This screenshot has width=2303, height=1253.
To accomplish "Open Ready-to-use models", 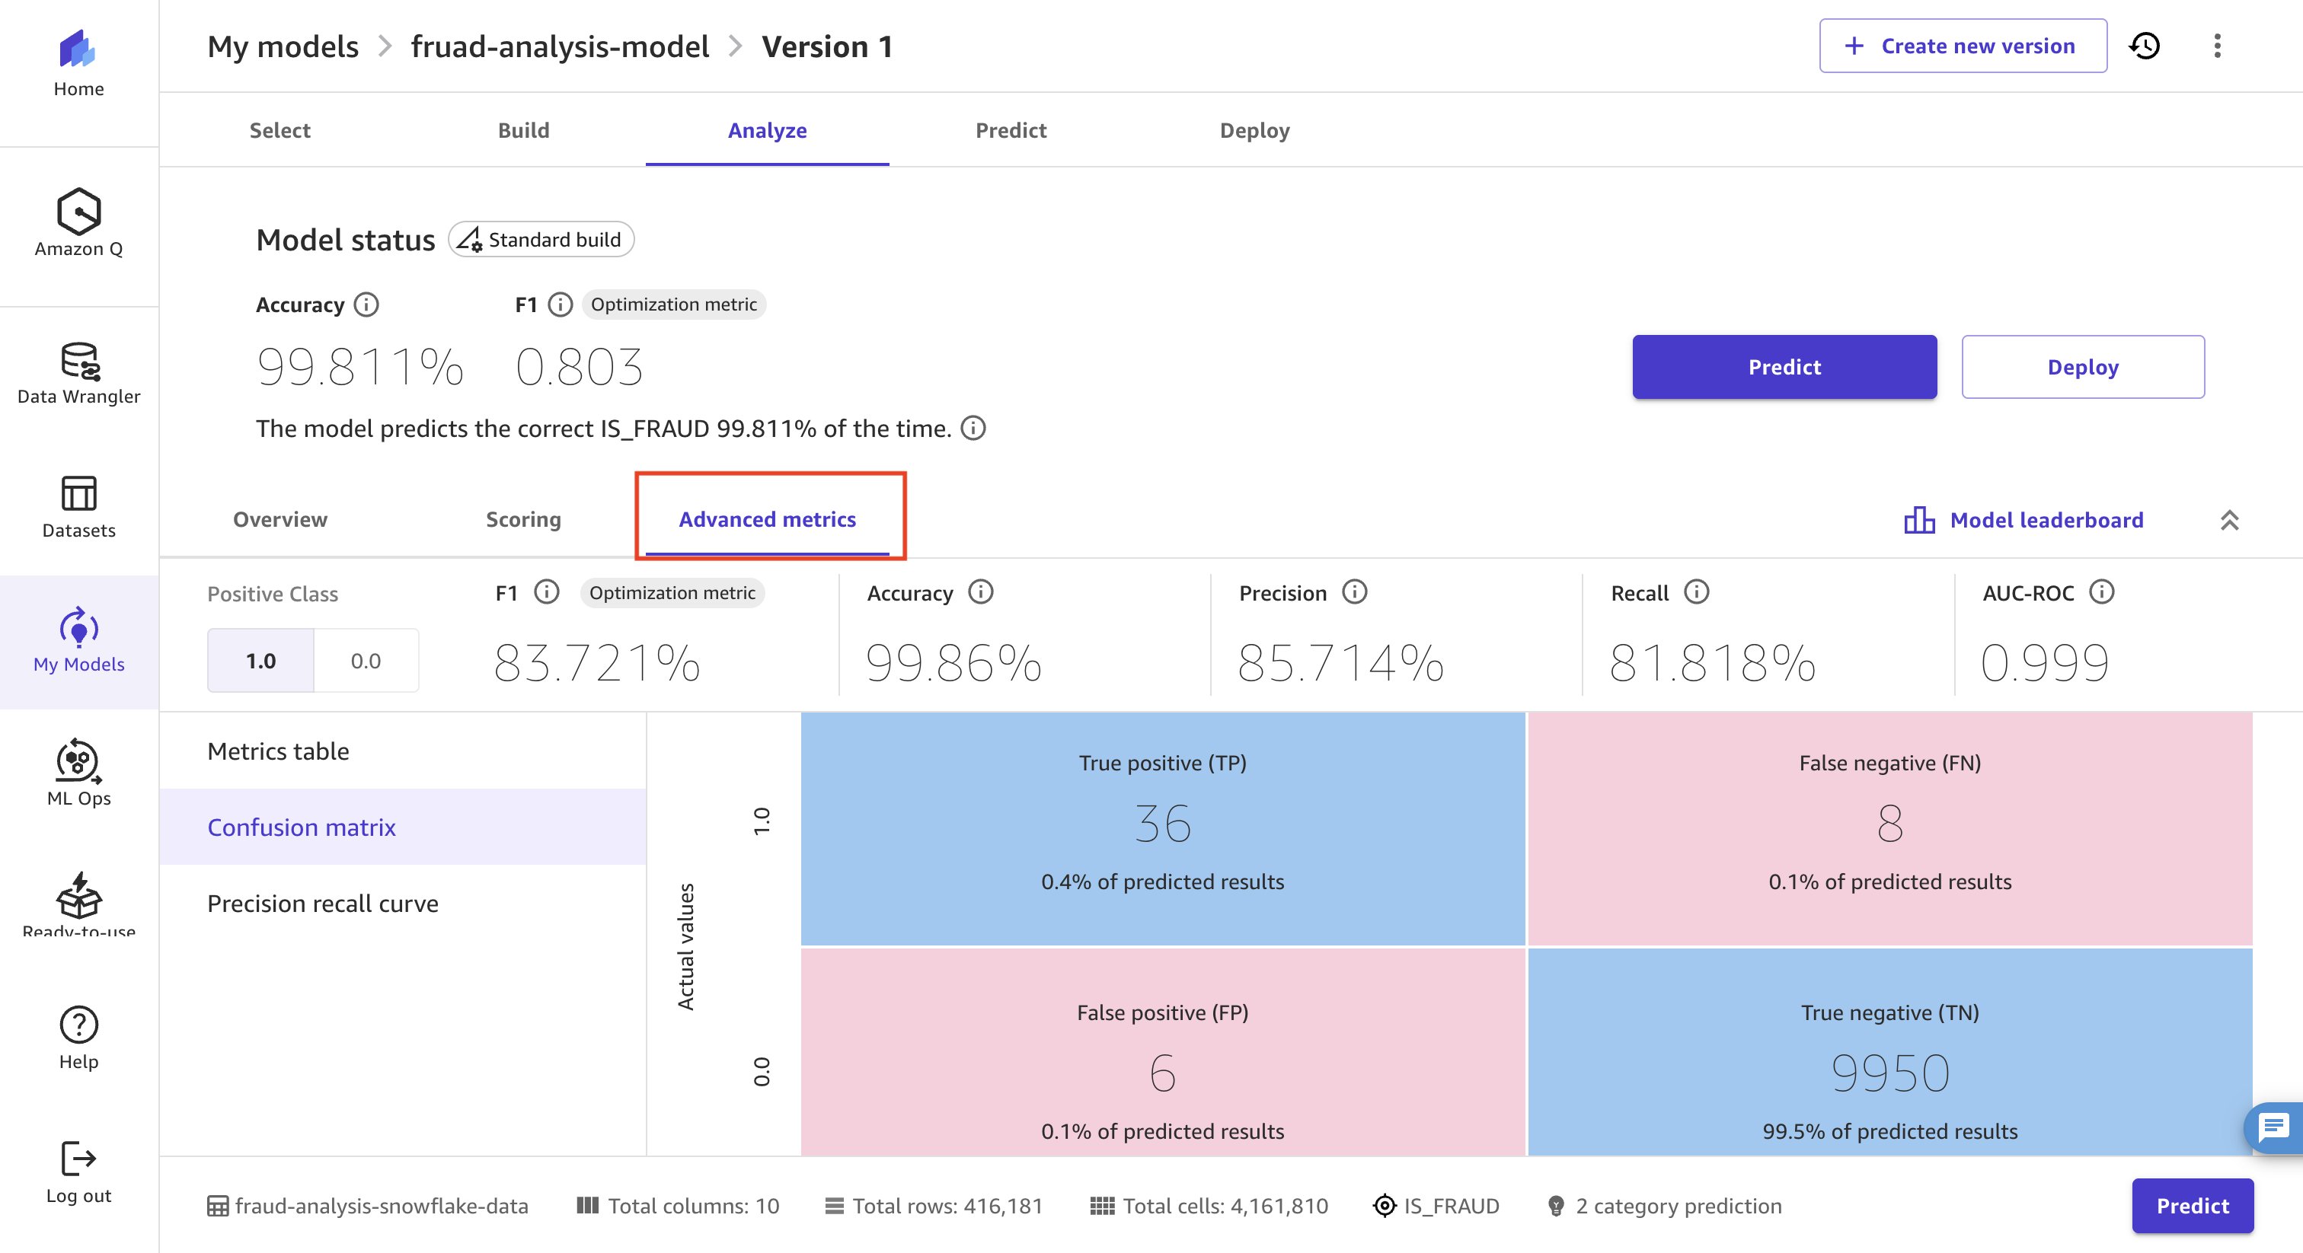I will tap(78, 904).
